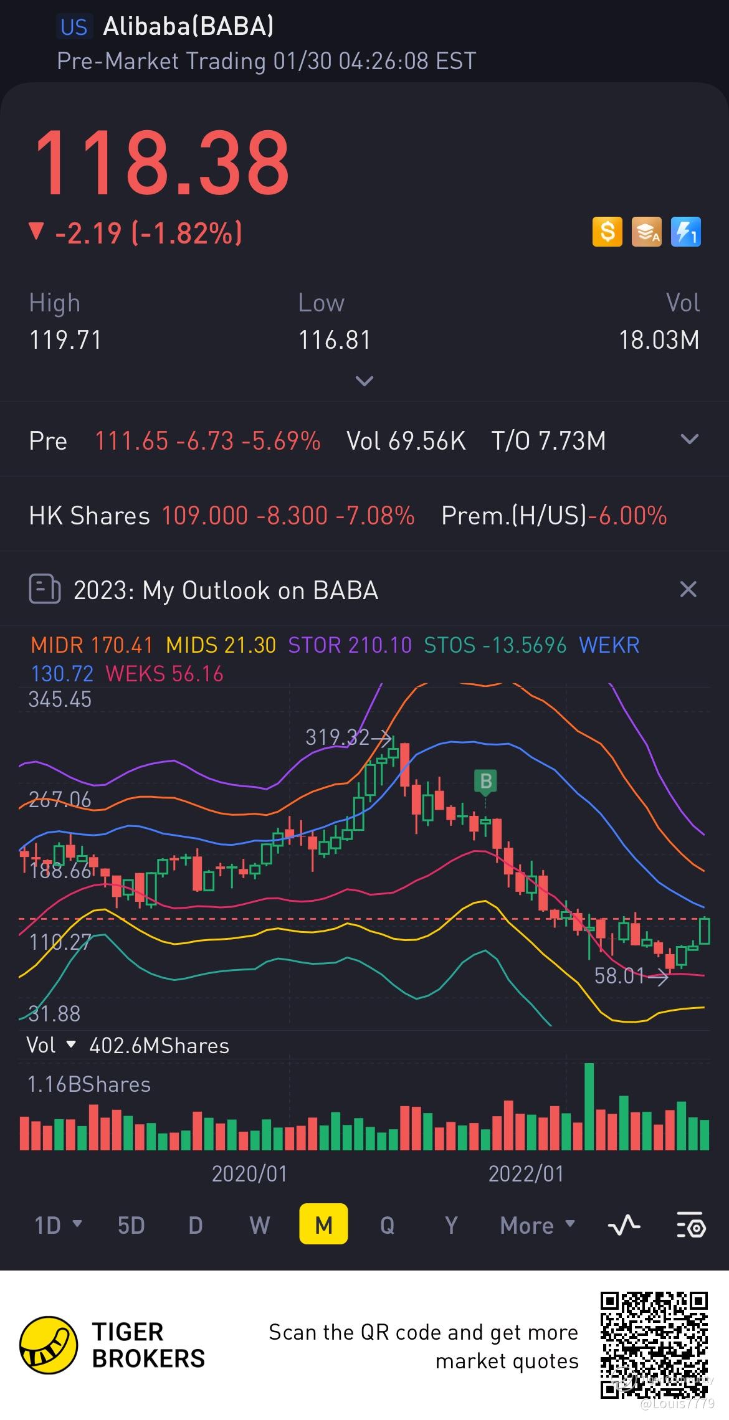Viewport: 729px width, 1420px height.
Task: Tap the US market tag
Action: tap(74, 27)
